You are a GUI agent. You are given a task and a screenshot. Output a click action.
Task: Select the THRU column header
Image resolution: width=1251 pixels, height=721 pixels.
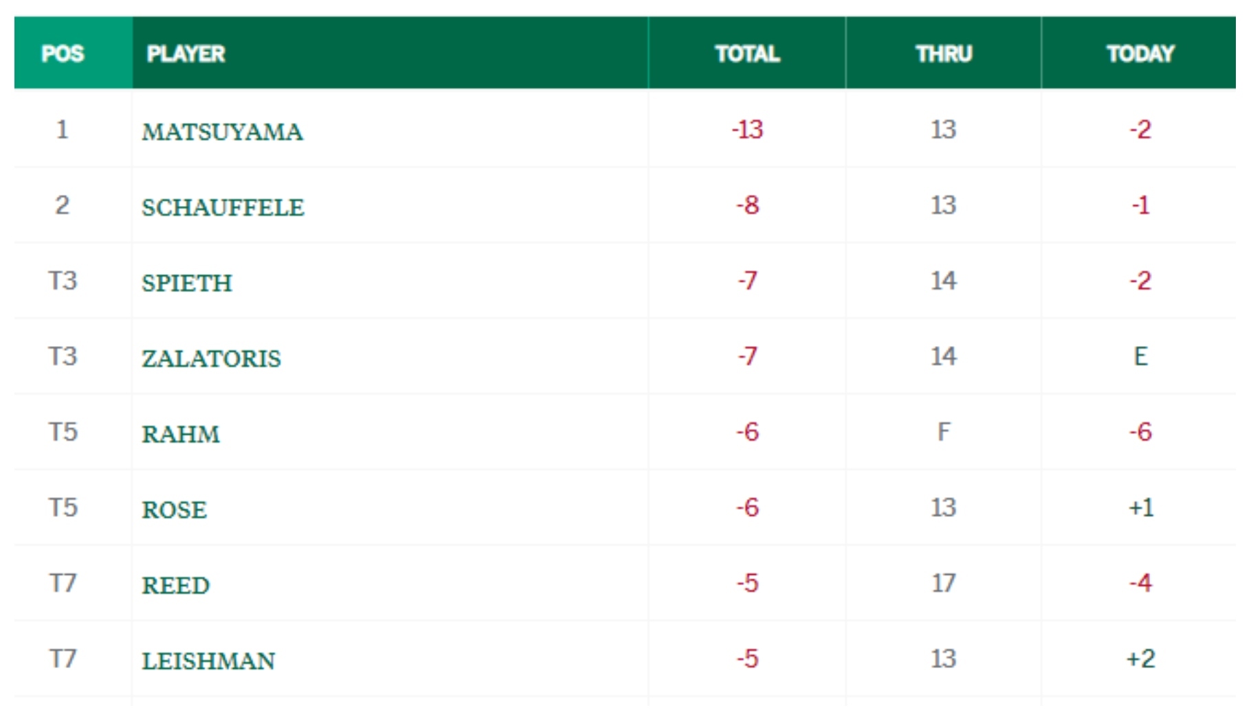[944, 54]
